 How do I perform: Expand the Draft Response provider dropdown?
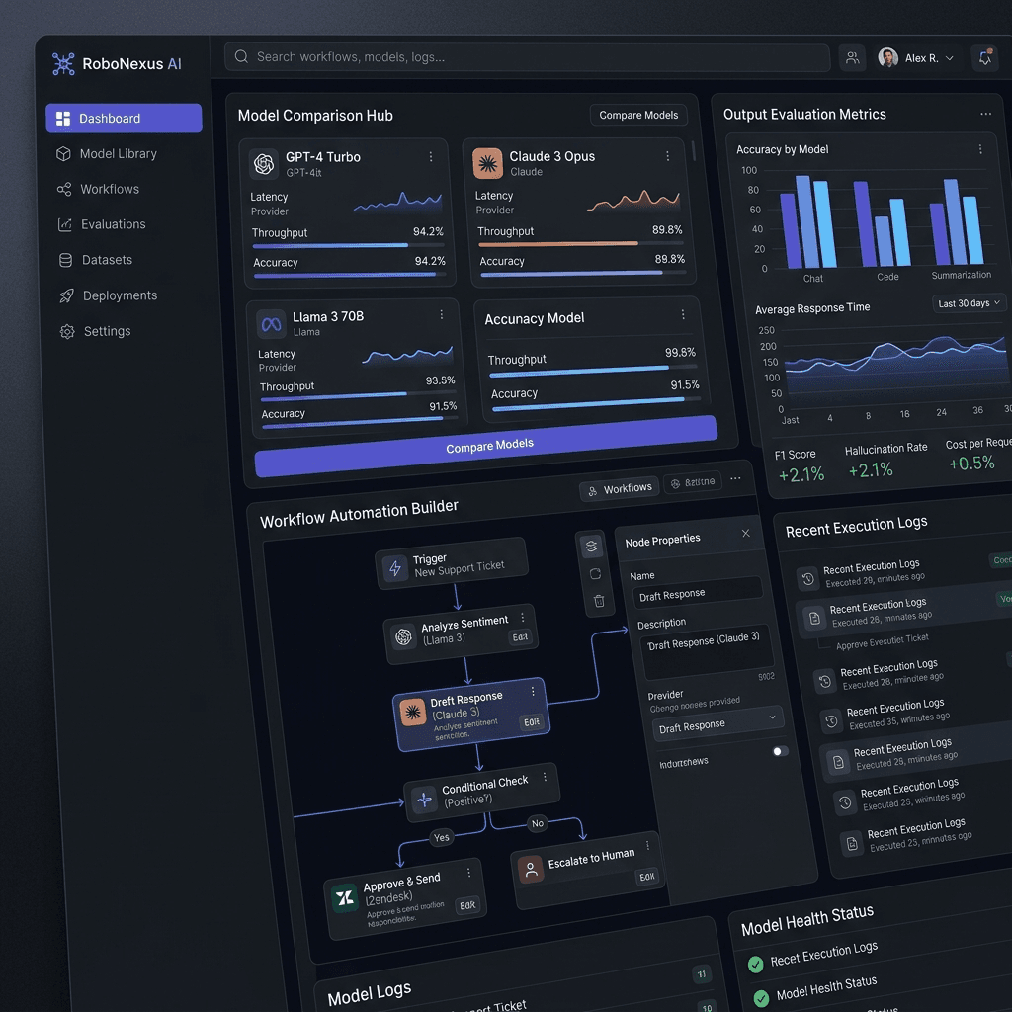[718, 724]
